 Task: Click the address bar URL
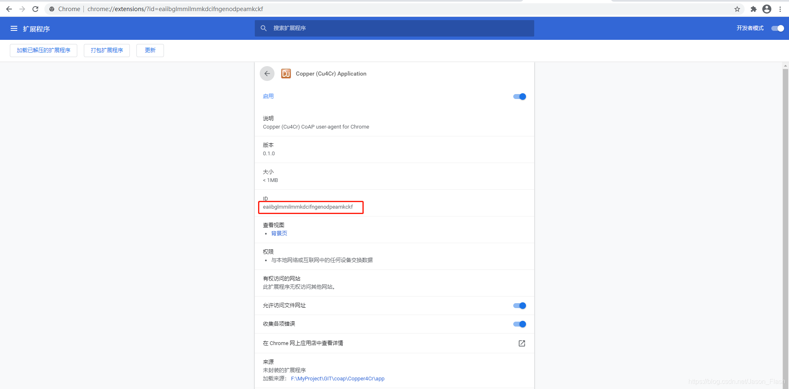[x=175, y=9]
